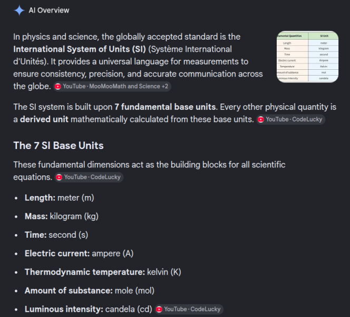Click the AI Overview label

pos(49,10)
